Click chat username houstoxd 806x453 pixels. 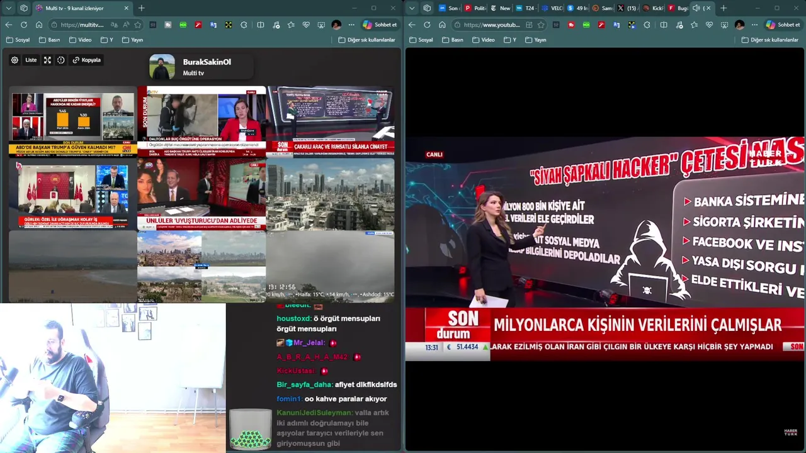click(293, 318)
